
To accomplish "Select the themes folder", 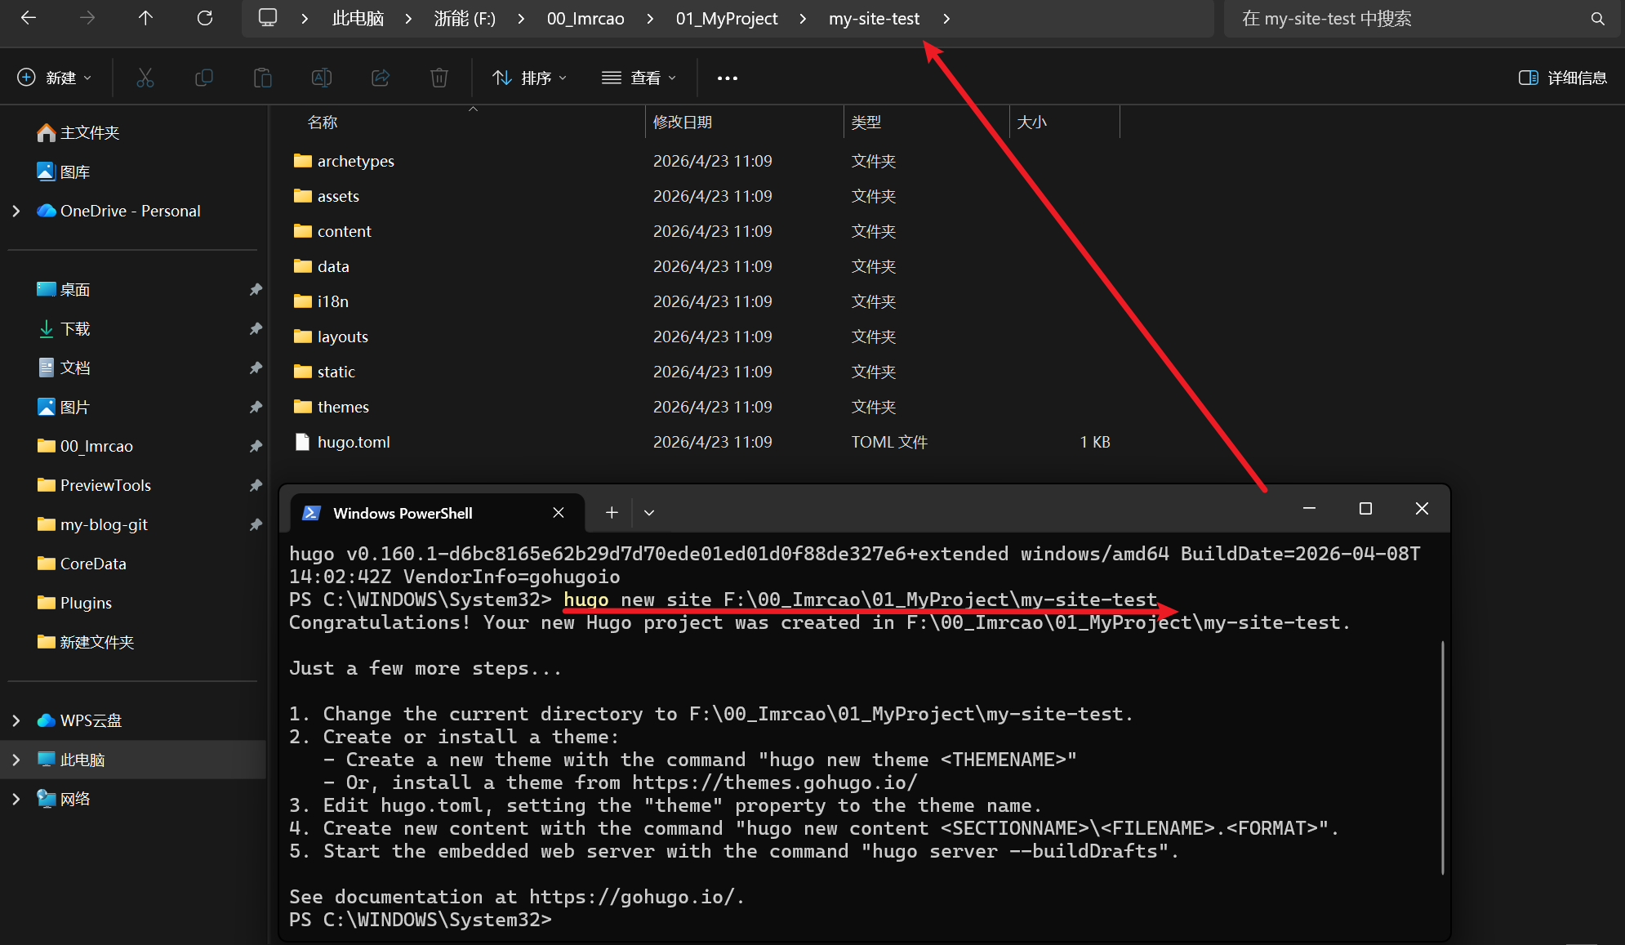I will [343, 407].
